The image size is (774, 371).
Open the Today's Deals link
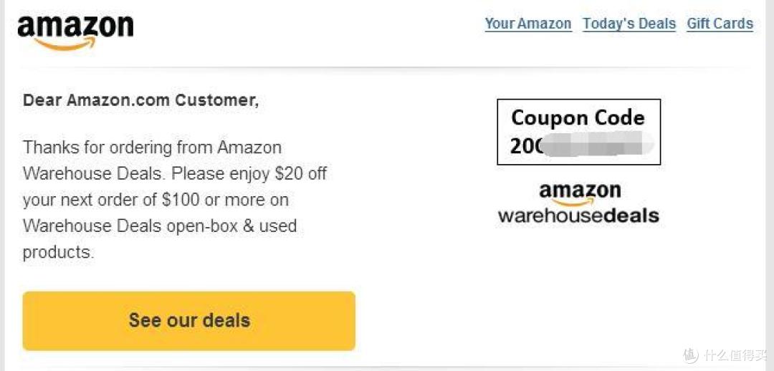click(x=629, y=24)
